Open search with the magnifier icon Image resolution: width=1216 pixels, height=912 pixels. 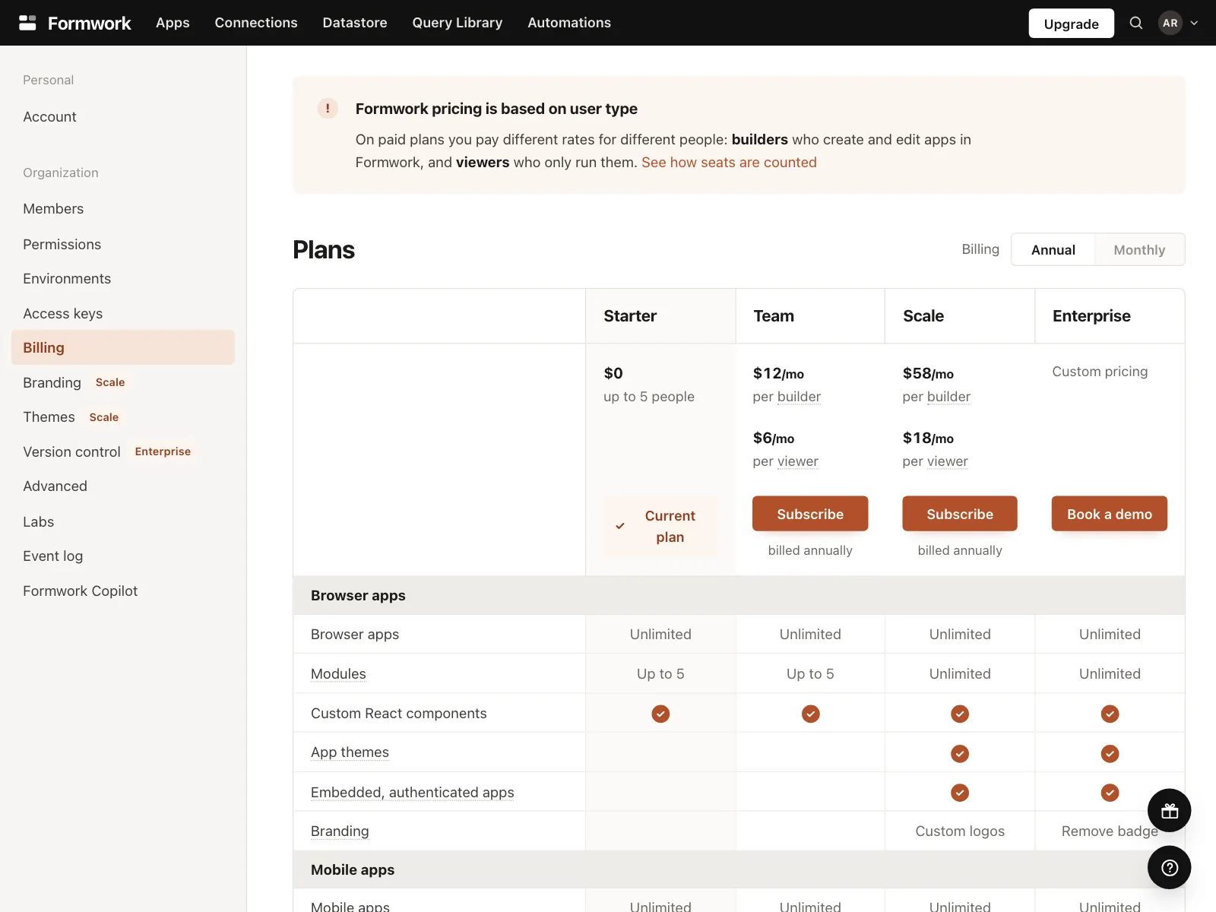1136,23
